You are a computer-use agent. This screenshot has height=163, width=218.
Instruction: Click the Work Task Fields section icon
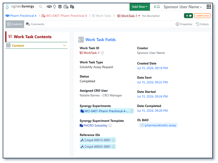click(x=81, y=40)
